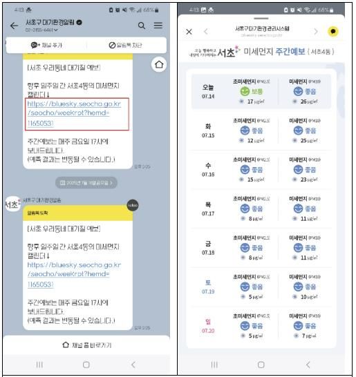The image size is (356, 377).
Task: Tap the 채널 추가 button
Action: [46, 45]
